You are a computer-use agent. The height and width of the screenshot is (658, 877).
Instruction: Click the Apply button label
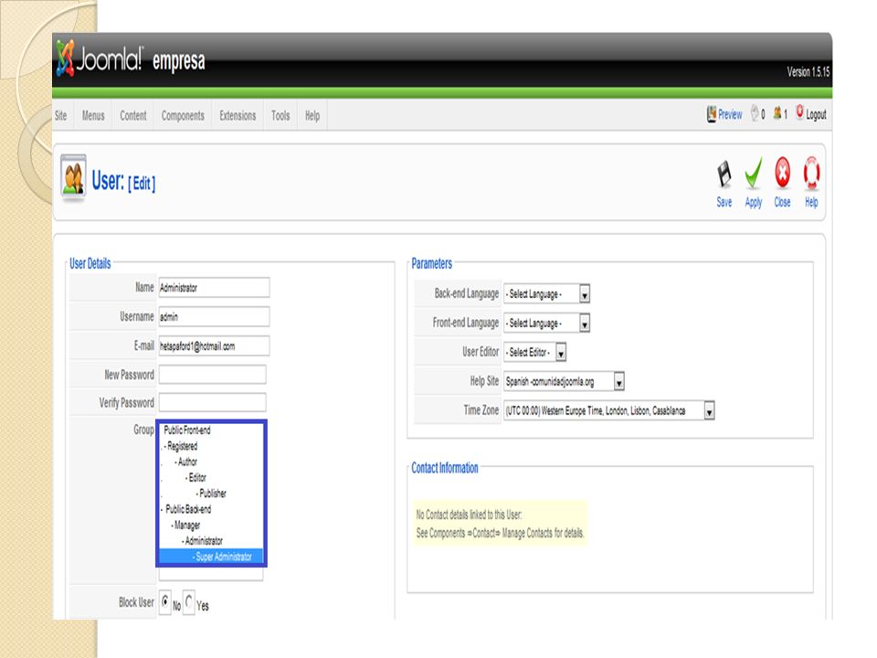754,203
